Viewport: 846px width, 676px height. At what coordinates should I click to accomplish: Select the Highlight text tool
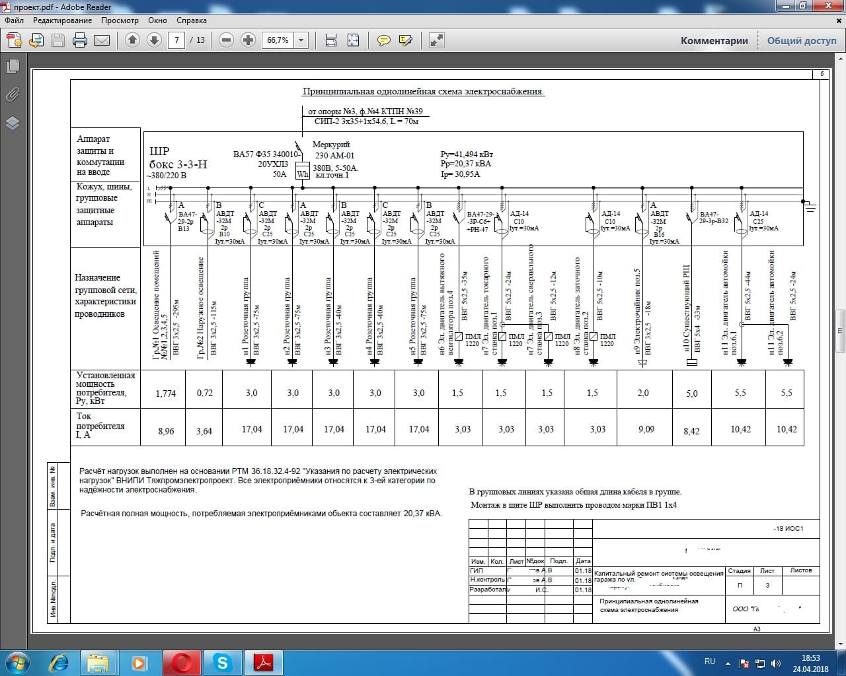coord(405,40)
